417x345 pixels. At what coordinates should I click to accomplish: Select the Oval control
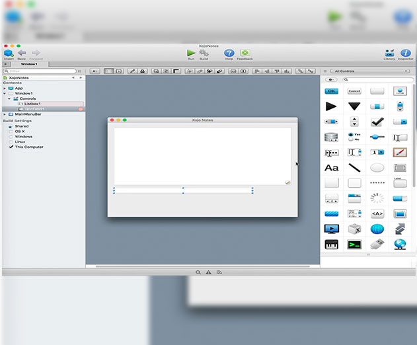coord(377,168)
